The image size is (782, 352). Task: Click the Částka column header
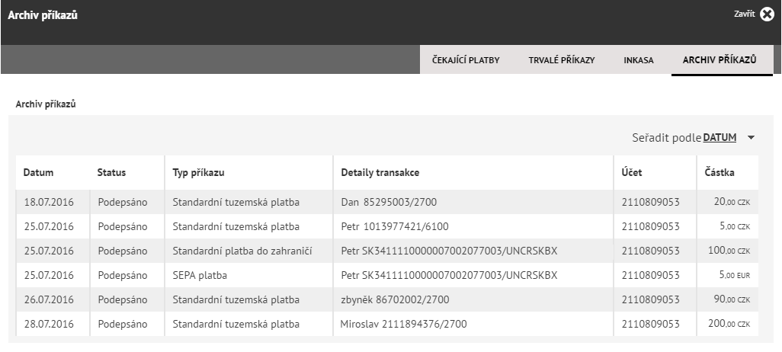tap(720, 172)
